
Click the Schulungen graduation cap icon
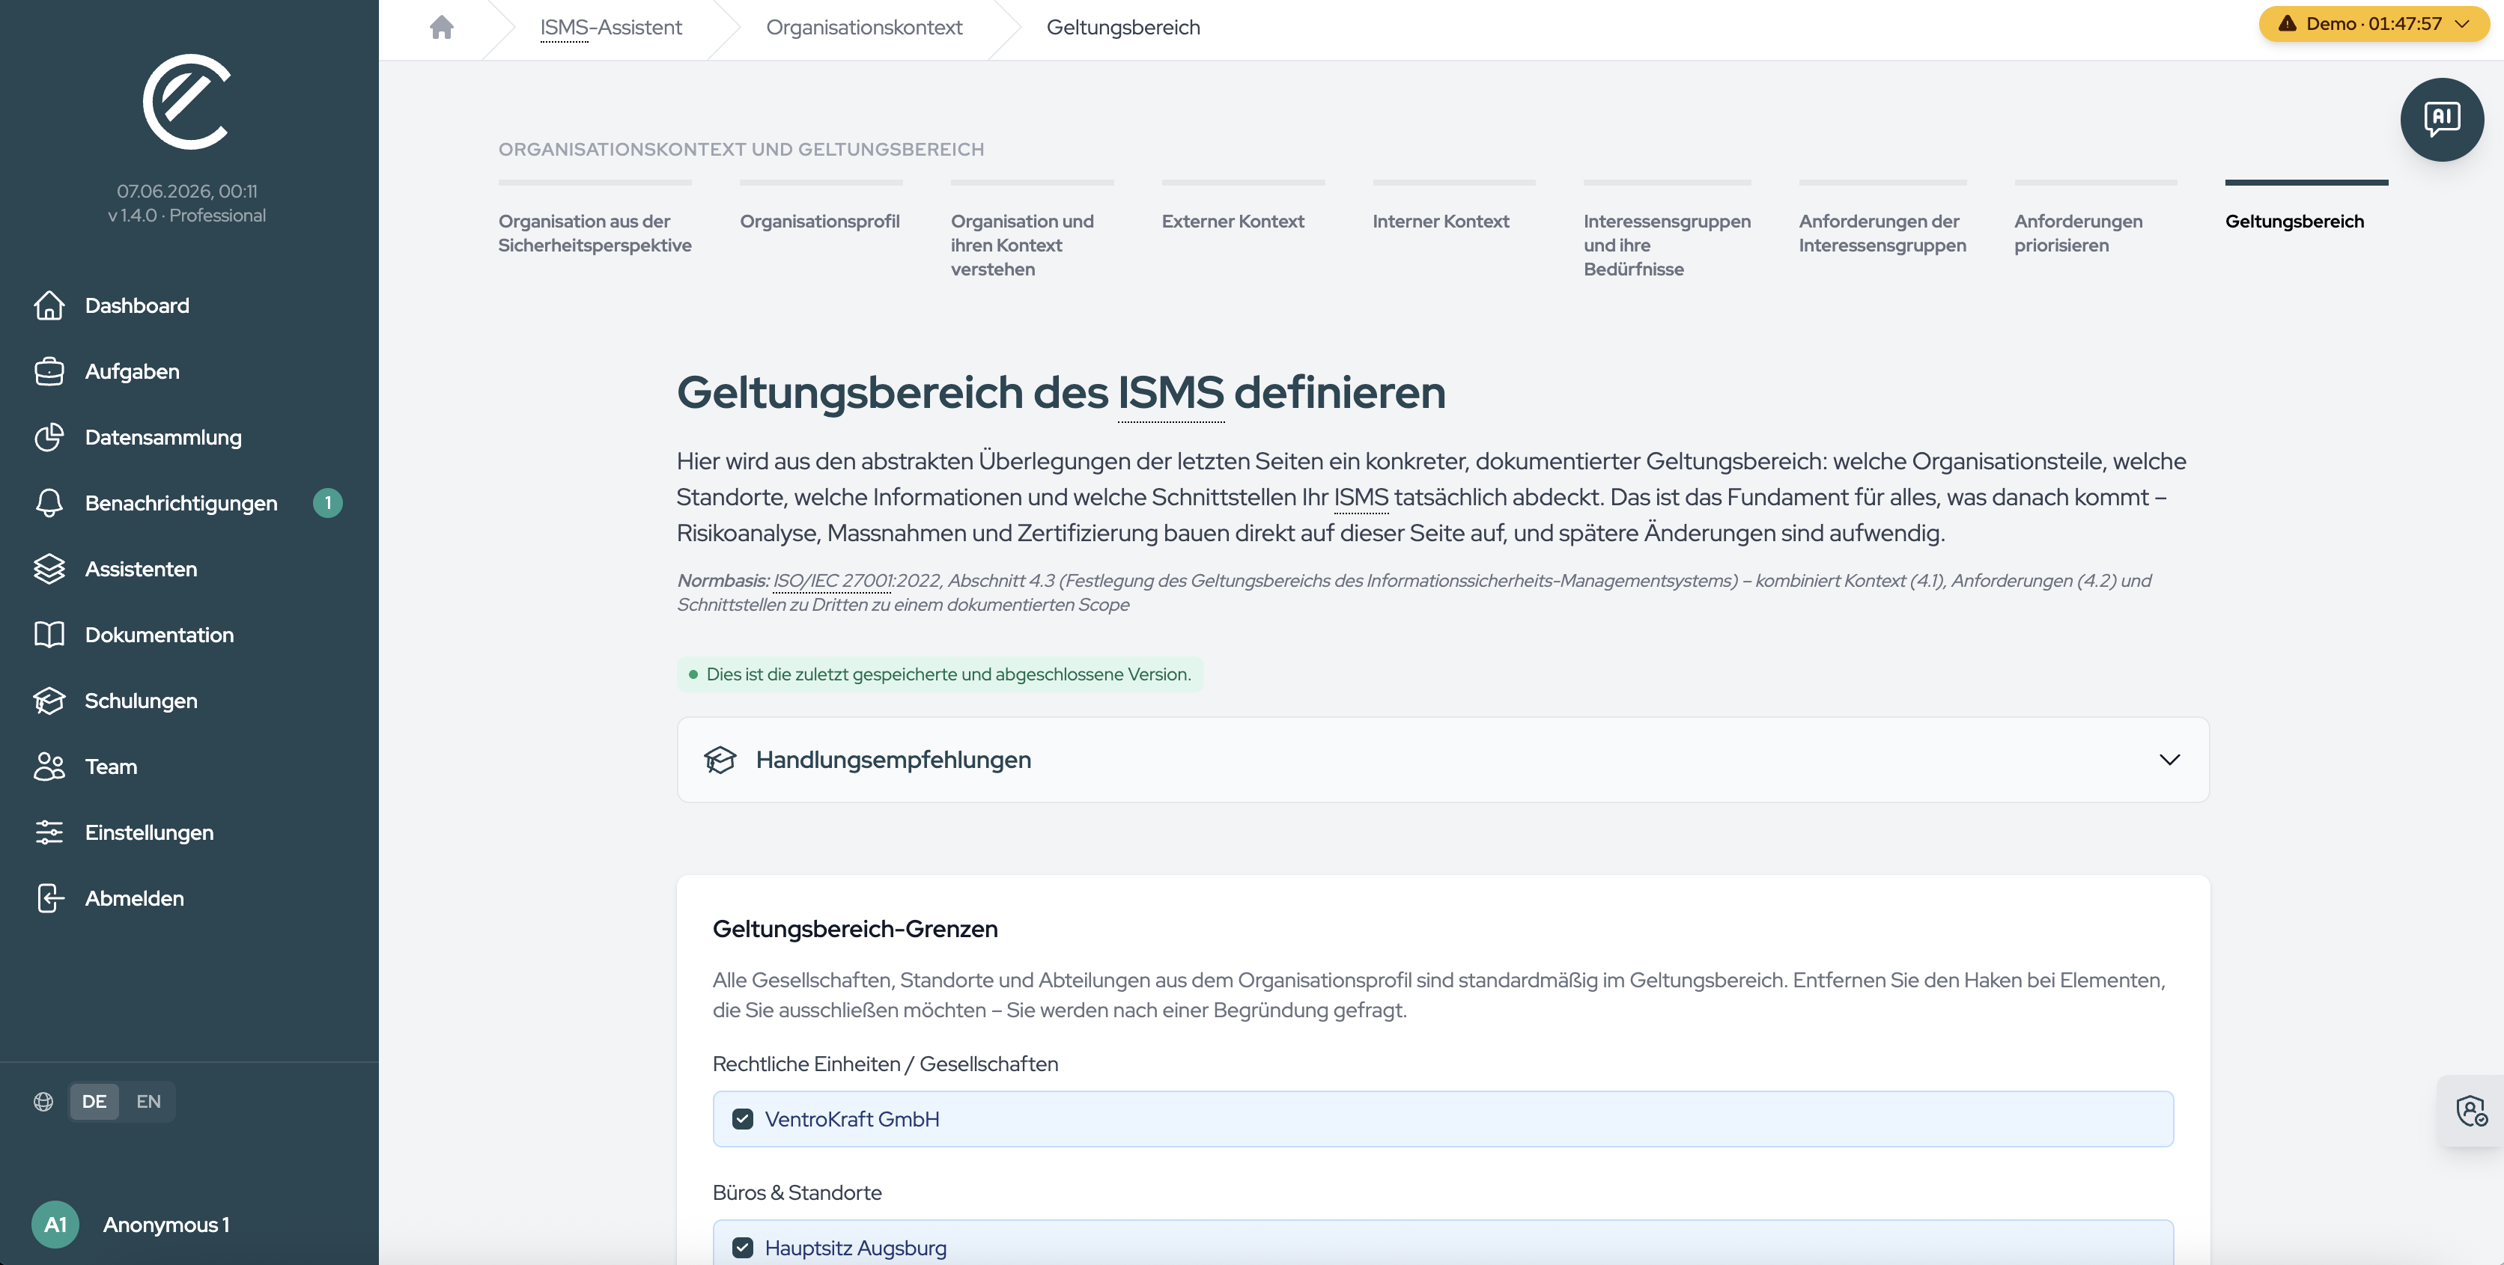[49, 701]
